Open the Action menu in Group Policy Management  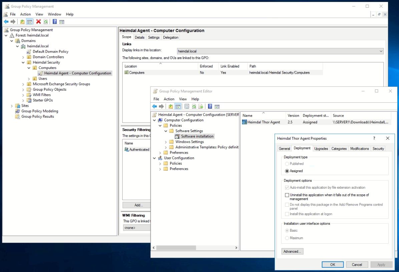(x=25, y=14)
